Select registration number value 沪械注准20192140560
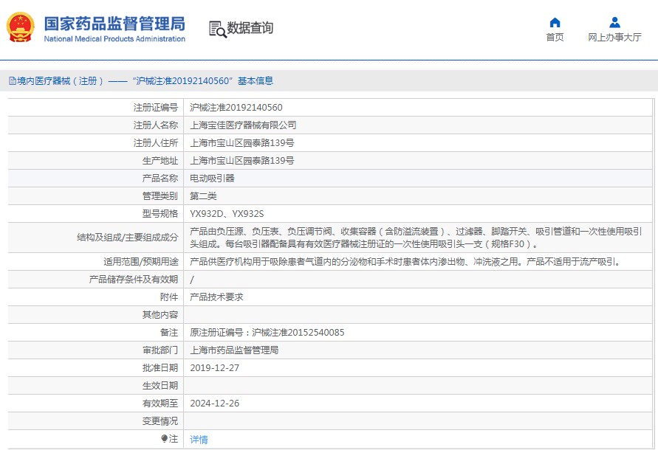This screenshot has width=658, height=450. (x=236, y=108)
